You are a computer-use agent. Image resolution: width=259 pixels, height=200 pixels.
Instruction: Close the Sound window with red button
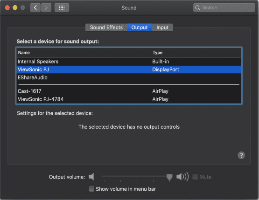click(x=7, y=7)
